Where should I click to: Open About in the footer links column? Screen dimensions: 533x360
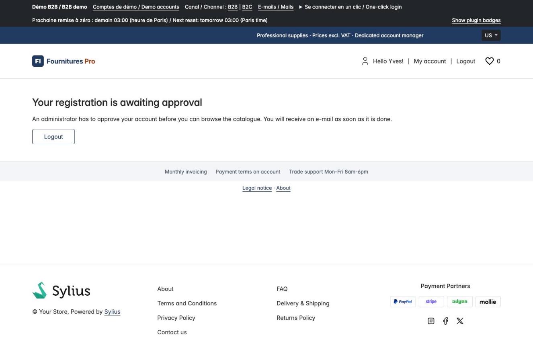(x=165, y=289)
